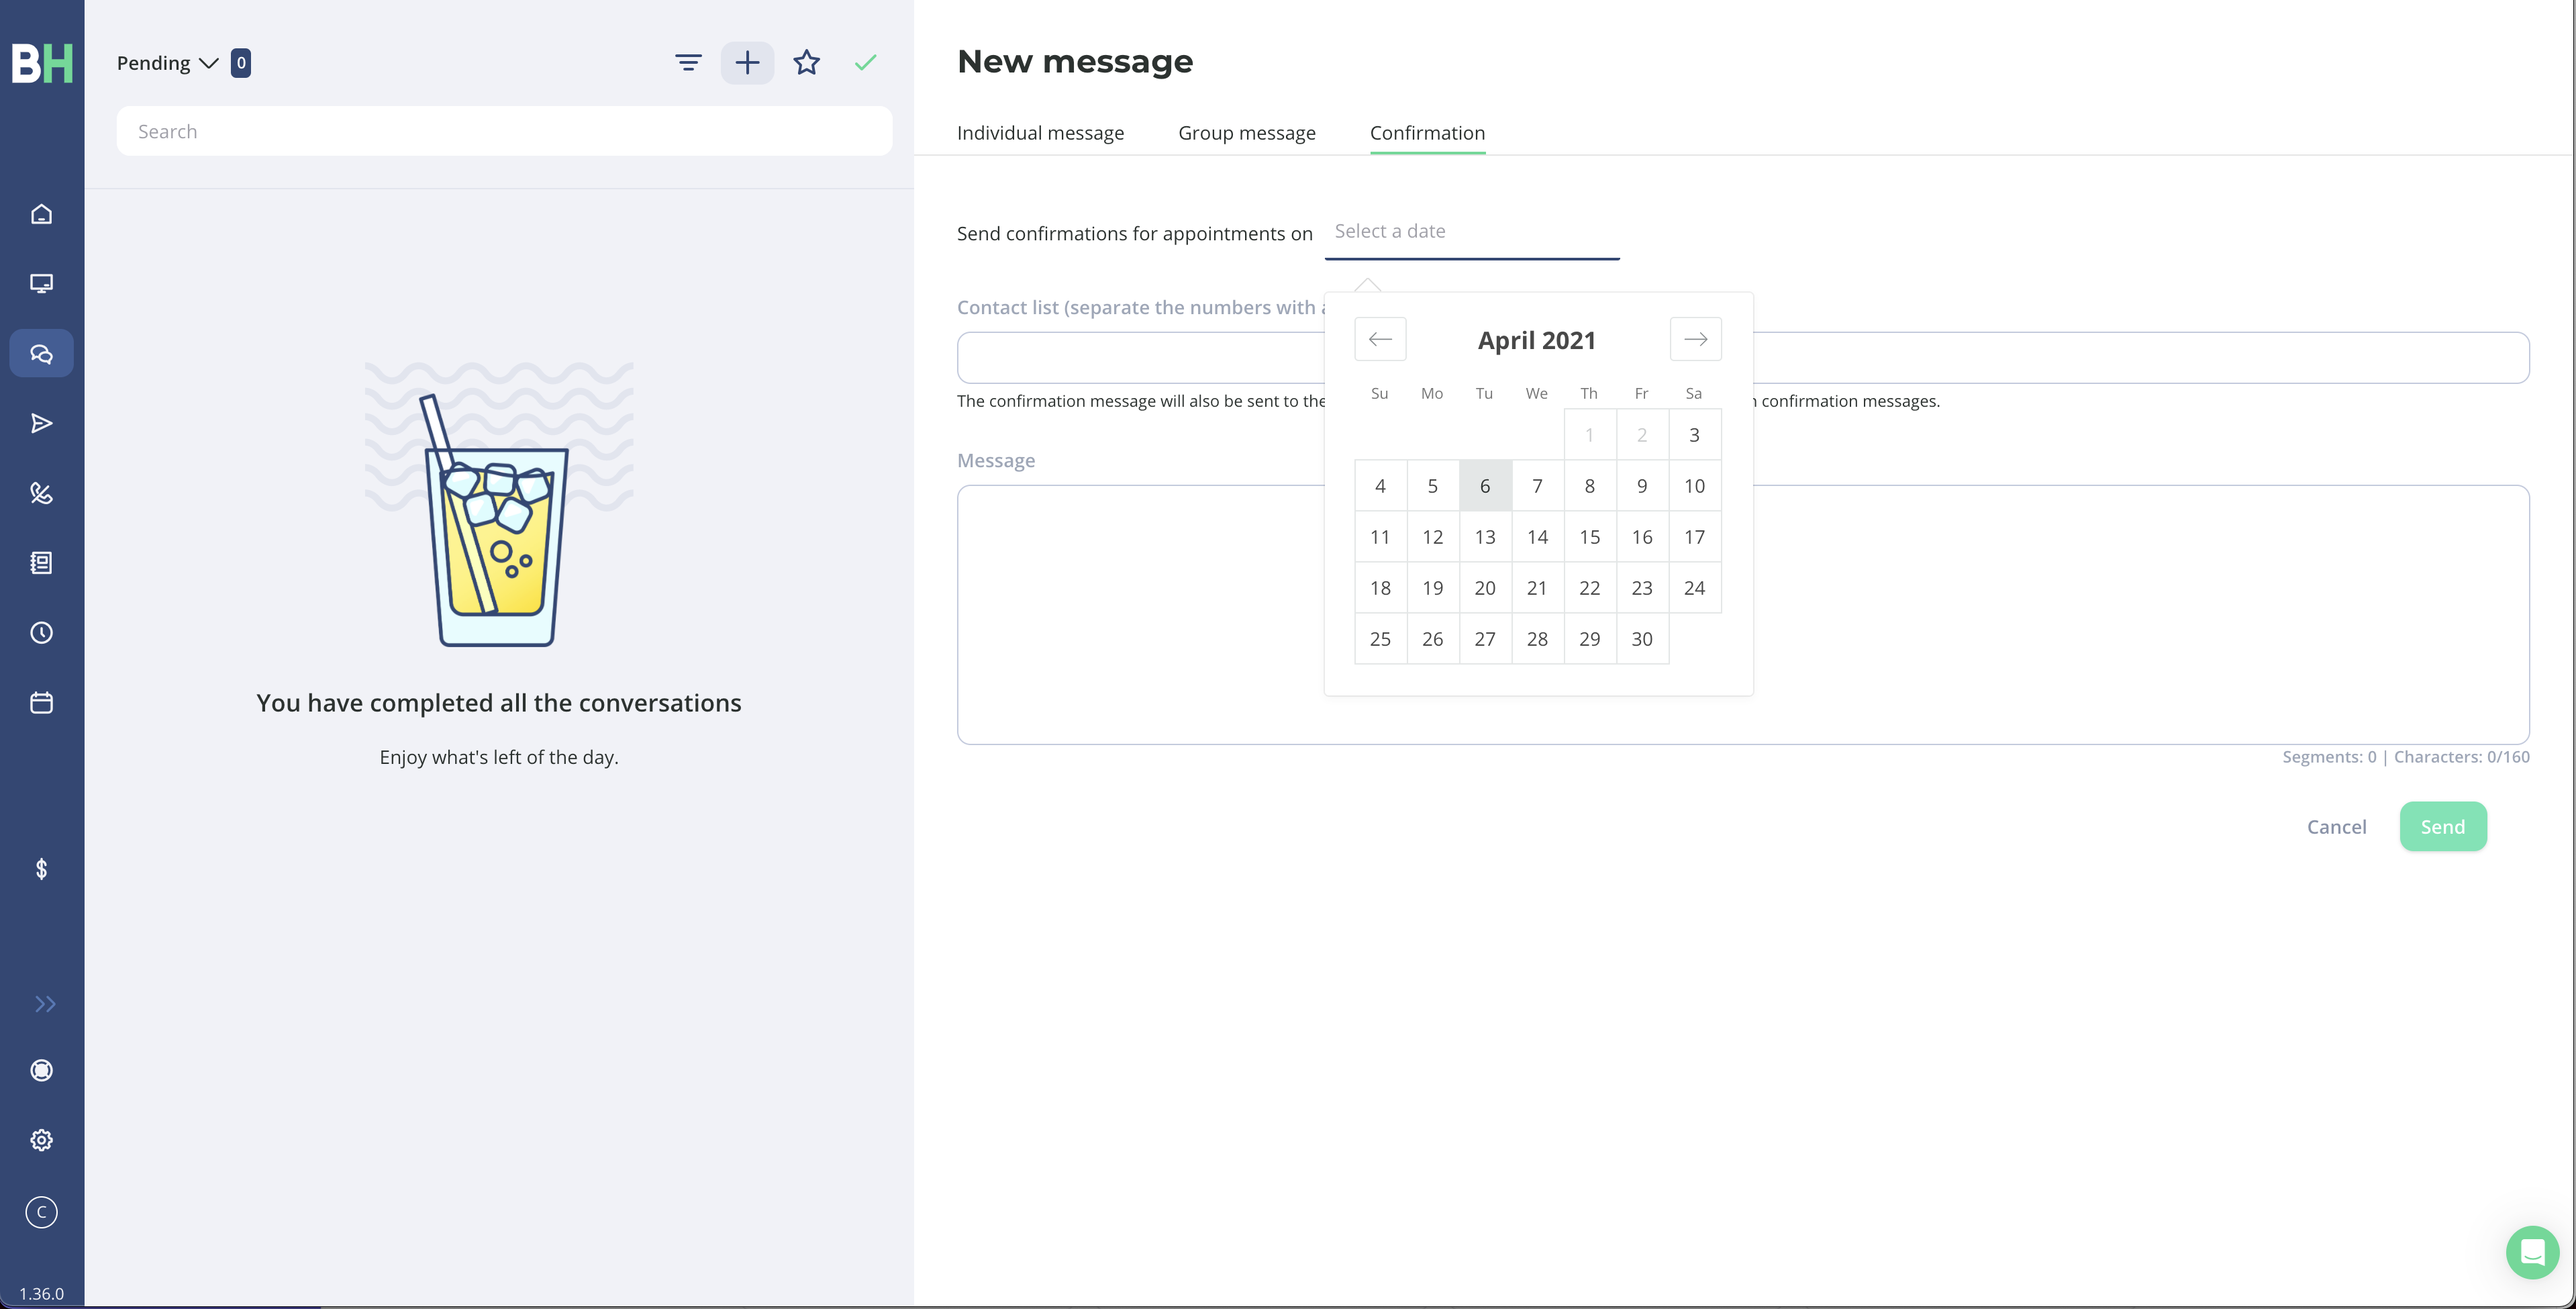Screen dimensions: 2576x1309
Task: Expand sidebar with double chevron arrows
Action: 44,1004
